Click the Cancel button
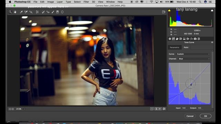221x124 pixels. (190, 116)
